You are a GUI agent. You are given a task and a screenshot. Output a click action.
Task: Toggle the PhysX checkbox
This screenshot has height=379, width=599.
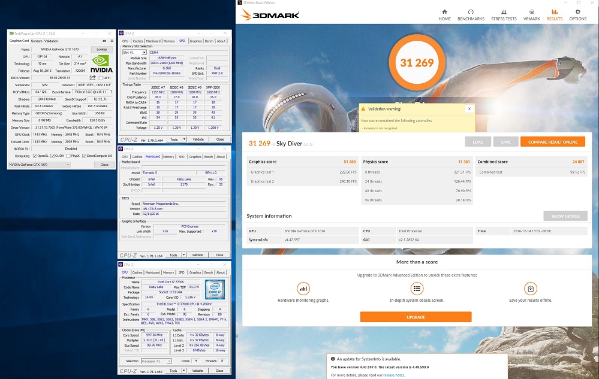[x=68, y=156]
